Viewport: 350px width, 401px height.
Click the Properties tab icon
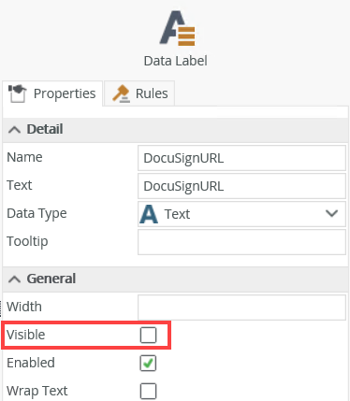pyautogui.click(x=18, y=93)
